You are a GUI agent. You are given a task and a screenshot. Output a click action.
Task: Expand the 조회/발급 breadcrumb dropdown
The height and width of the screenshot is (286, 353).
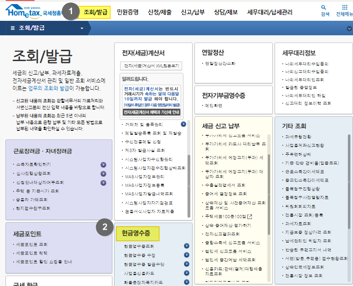tap(82, 28)
